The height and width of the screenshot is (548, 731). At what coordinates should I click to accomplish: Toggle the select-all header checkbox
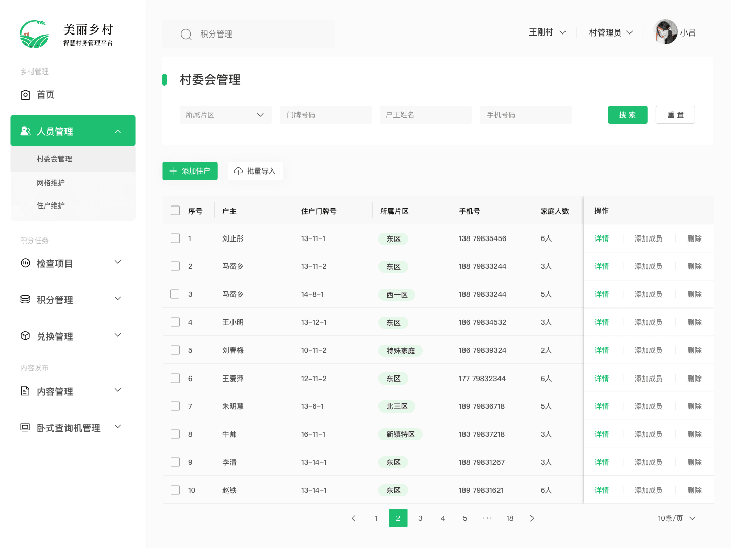coord(175,211)
